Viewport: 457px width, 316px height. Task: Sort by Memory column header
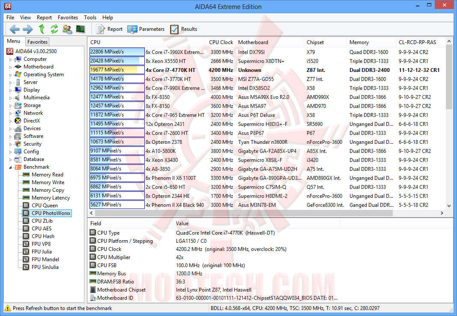[371, 42]
